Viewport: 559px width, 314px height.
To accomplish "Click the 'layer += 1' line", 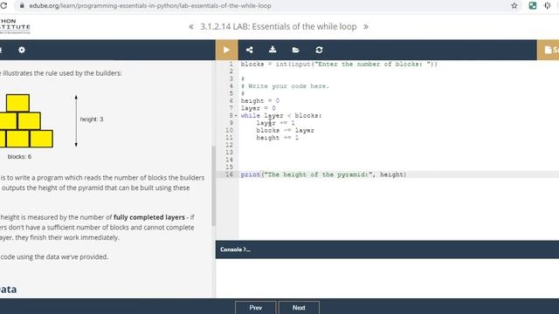I will coord(275,123).
